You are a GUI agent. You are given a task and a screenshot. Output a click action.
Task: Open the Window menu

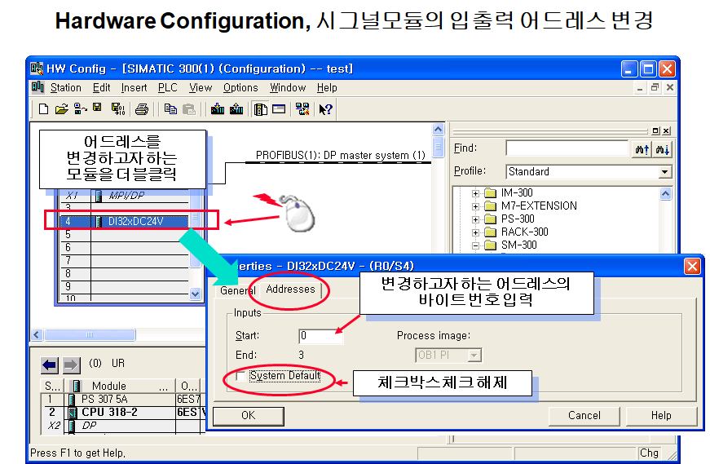point(288,87)
